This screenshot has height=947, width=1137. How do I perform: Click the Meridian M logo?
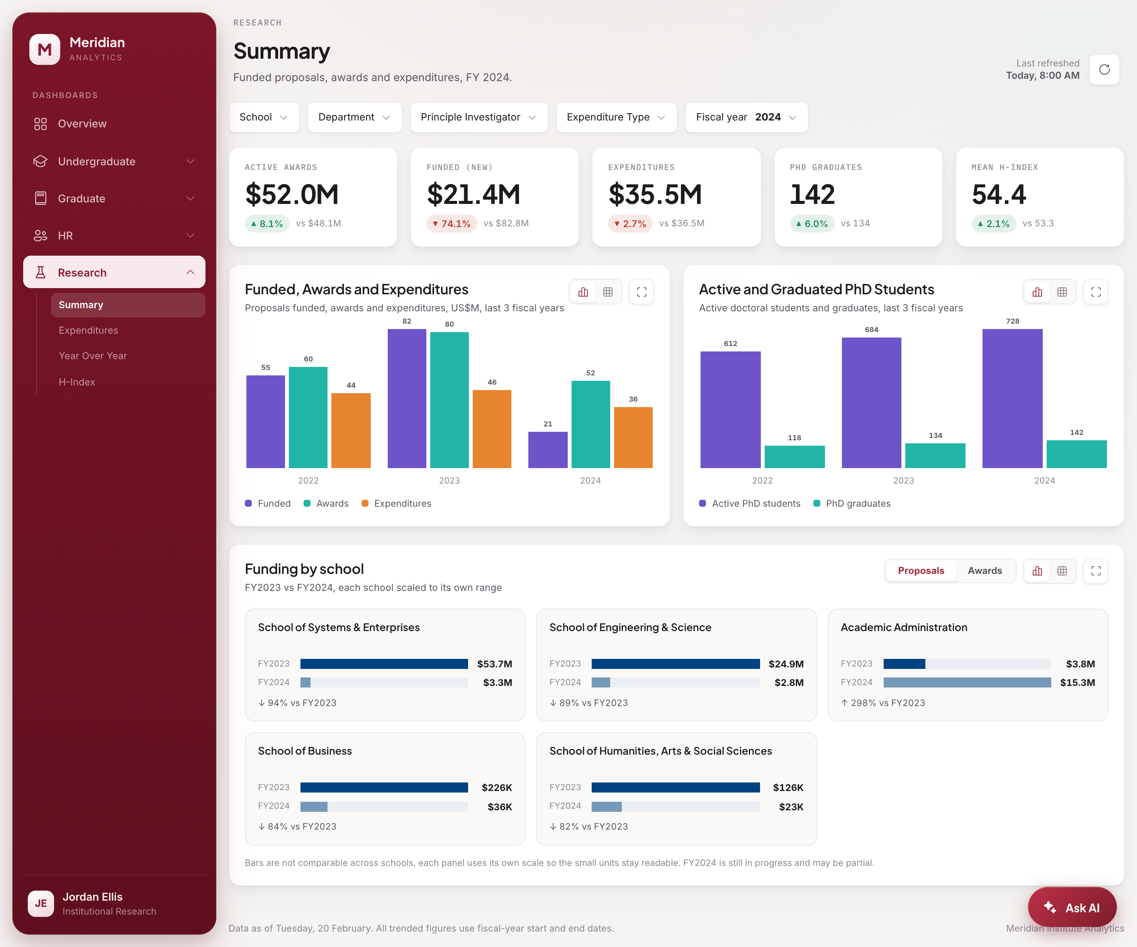pos(45,49)
